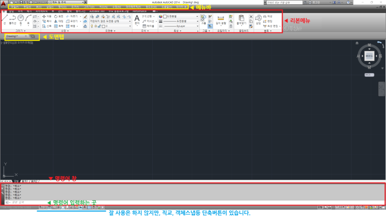Choose the Mirror (대칭) tool
Viewport: 386px width, 217px height.
click(58, 21)
